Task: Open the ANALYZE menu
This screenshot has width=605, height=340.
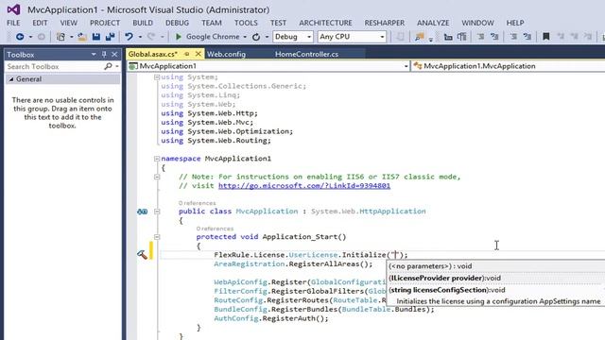Action: click(433, 23)
